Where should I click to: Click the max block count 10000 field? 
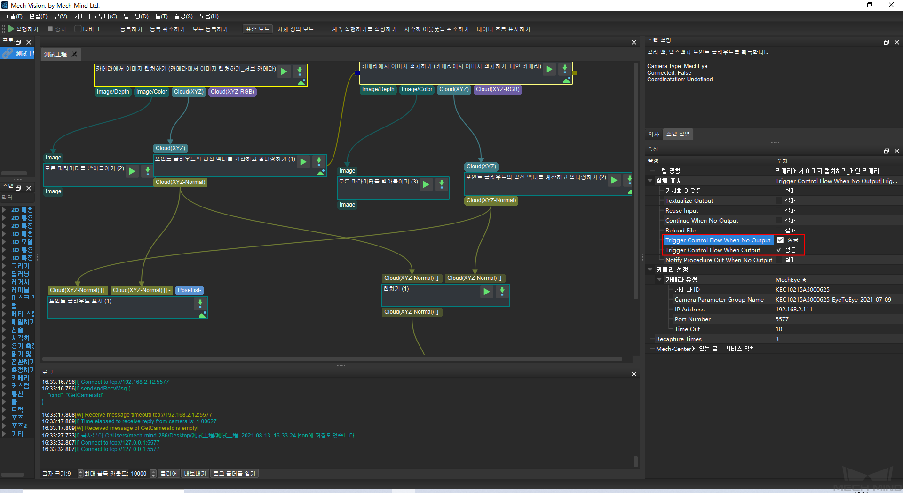(x=140, y=474)
